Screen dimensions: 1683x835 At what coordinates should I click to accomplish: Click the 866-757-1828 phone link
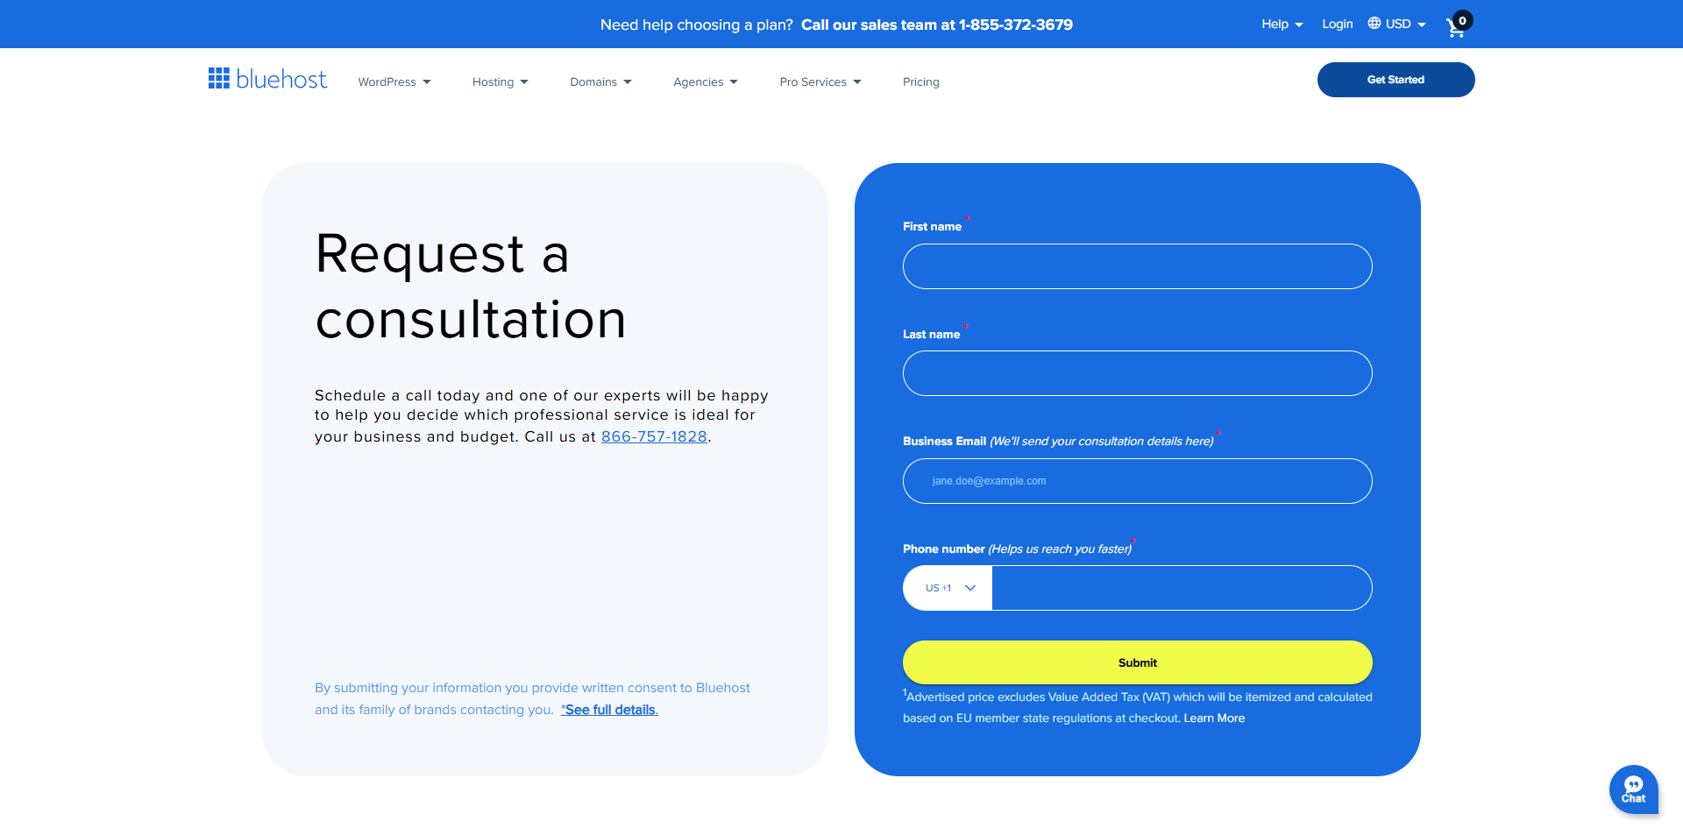click(x=654, y=436)
